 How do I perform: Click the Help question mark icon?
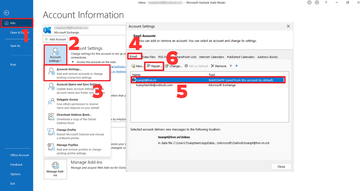click(x=326, y=2)
